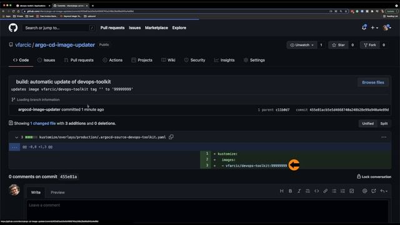Click Lock conversation

pos(374,176)
